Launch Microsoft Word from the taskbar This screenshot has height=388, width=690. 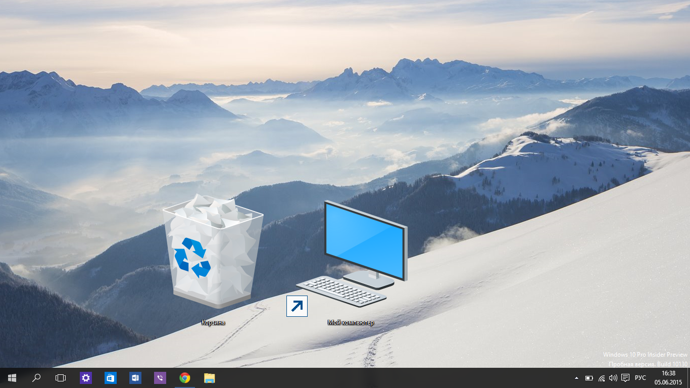(x=135, y=378)
